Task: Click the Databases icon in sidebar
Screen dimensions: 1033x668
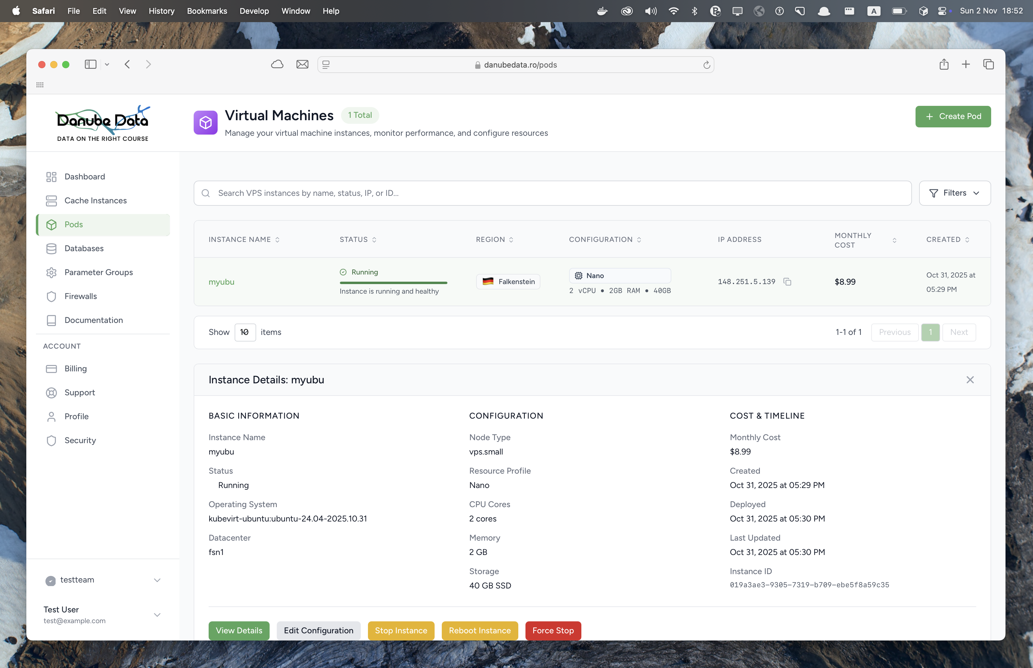Action: pyautogui.click(x=52, y=248)
